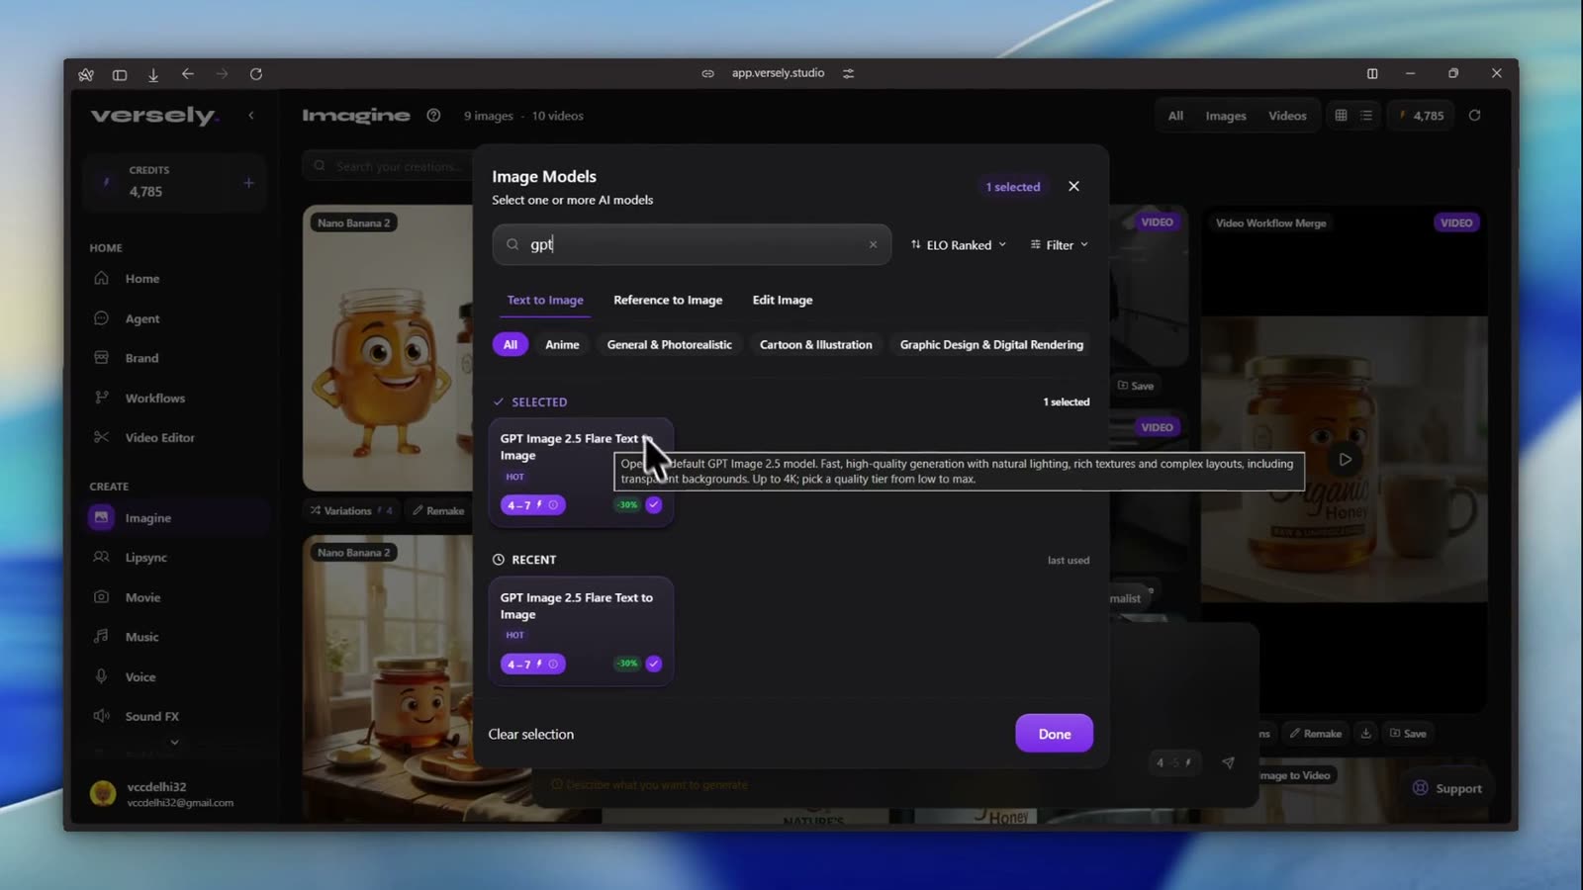Open the honey jar character thumbnail
This screenshot has height=890, width=1583.
[388, 348]
